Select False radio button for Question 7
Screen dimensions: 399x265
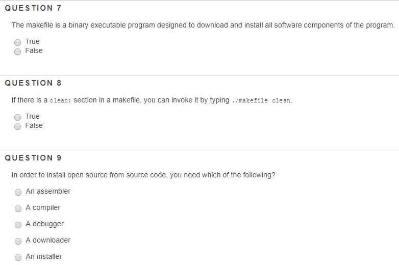tap(17, 51)
